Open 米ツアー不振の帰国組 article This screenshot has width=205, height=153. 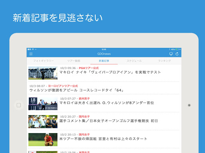(103, 139)
